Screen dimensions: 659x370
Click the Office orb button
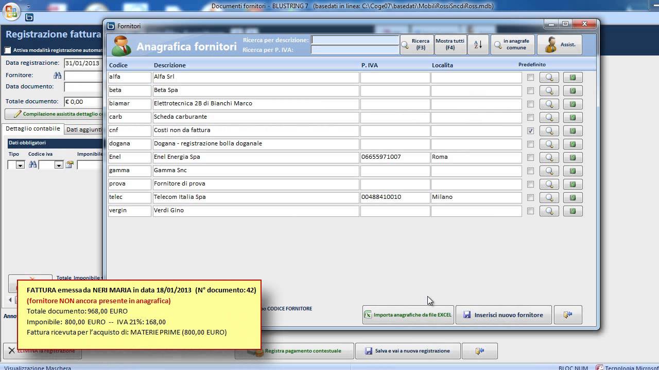[x=11, y=11]
